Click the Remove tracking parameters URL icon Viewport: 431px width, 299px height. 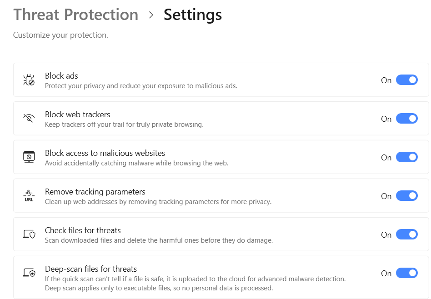pos(29,196)
